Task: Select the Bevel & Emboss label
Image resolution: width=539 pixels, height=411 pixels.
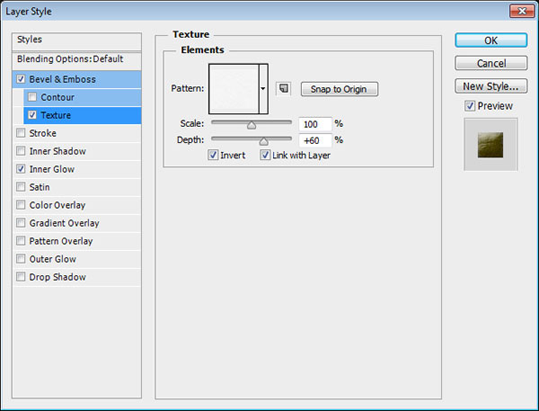Action: point(62,79)
